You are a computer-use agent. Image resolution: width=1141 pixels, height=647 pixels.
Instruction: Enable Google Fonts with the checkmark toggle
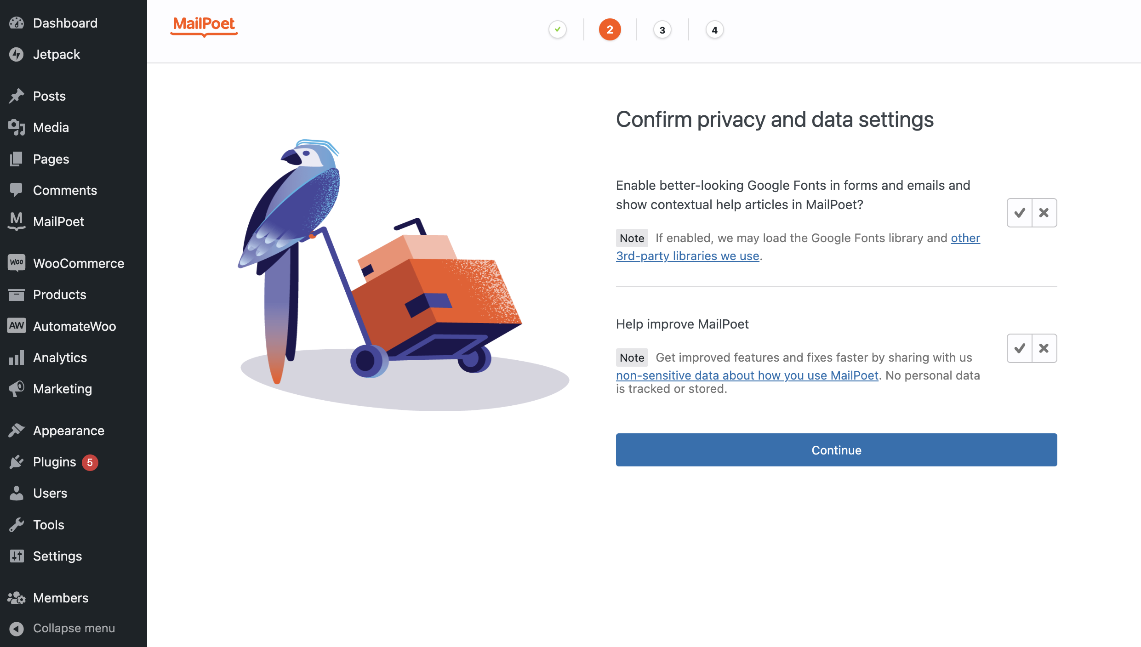point(1020,213)
